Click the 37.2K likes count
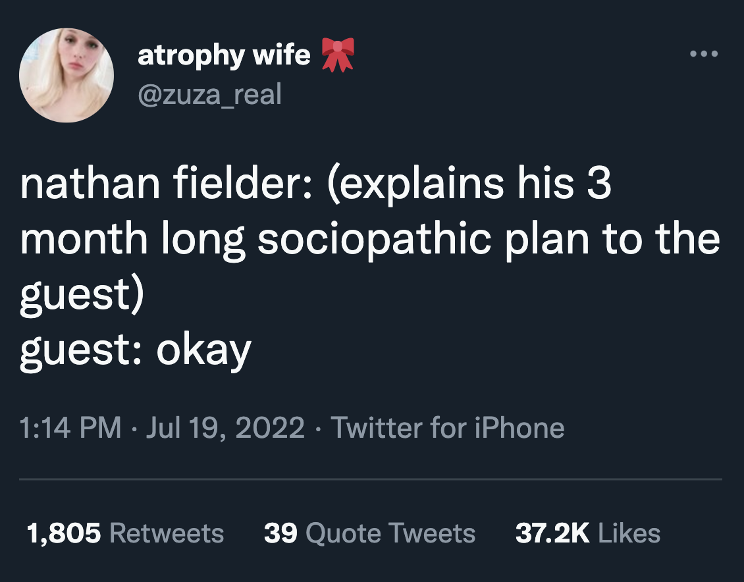744x582 pixels. tap(552, 533)
